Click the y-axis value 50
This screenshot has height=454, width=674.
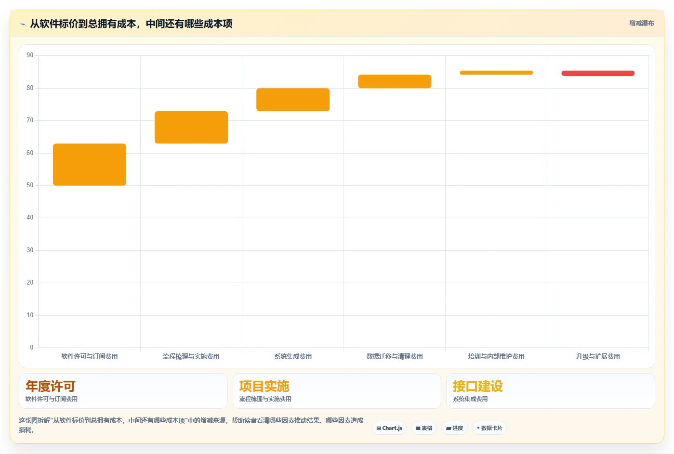point(30,185)
